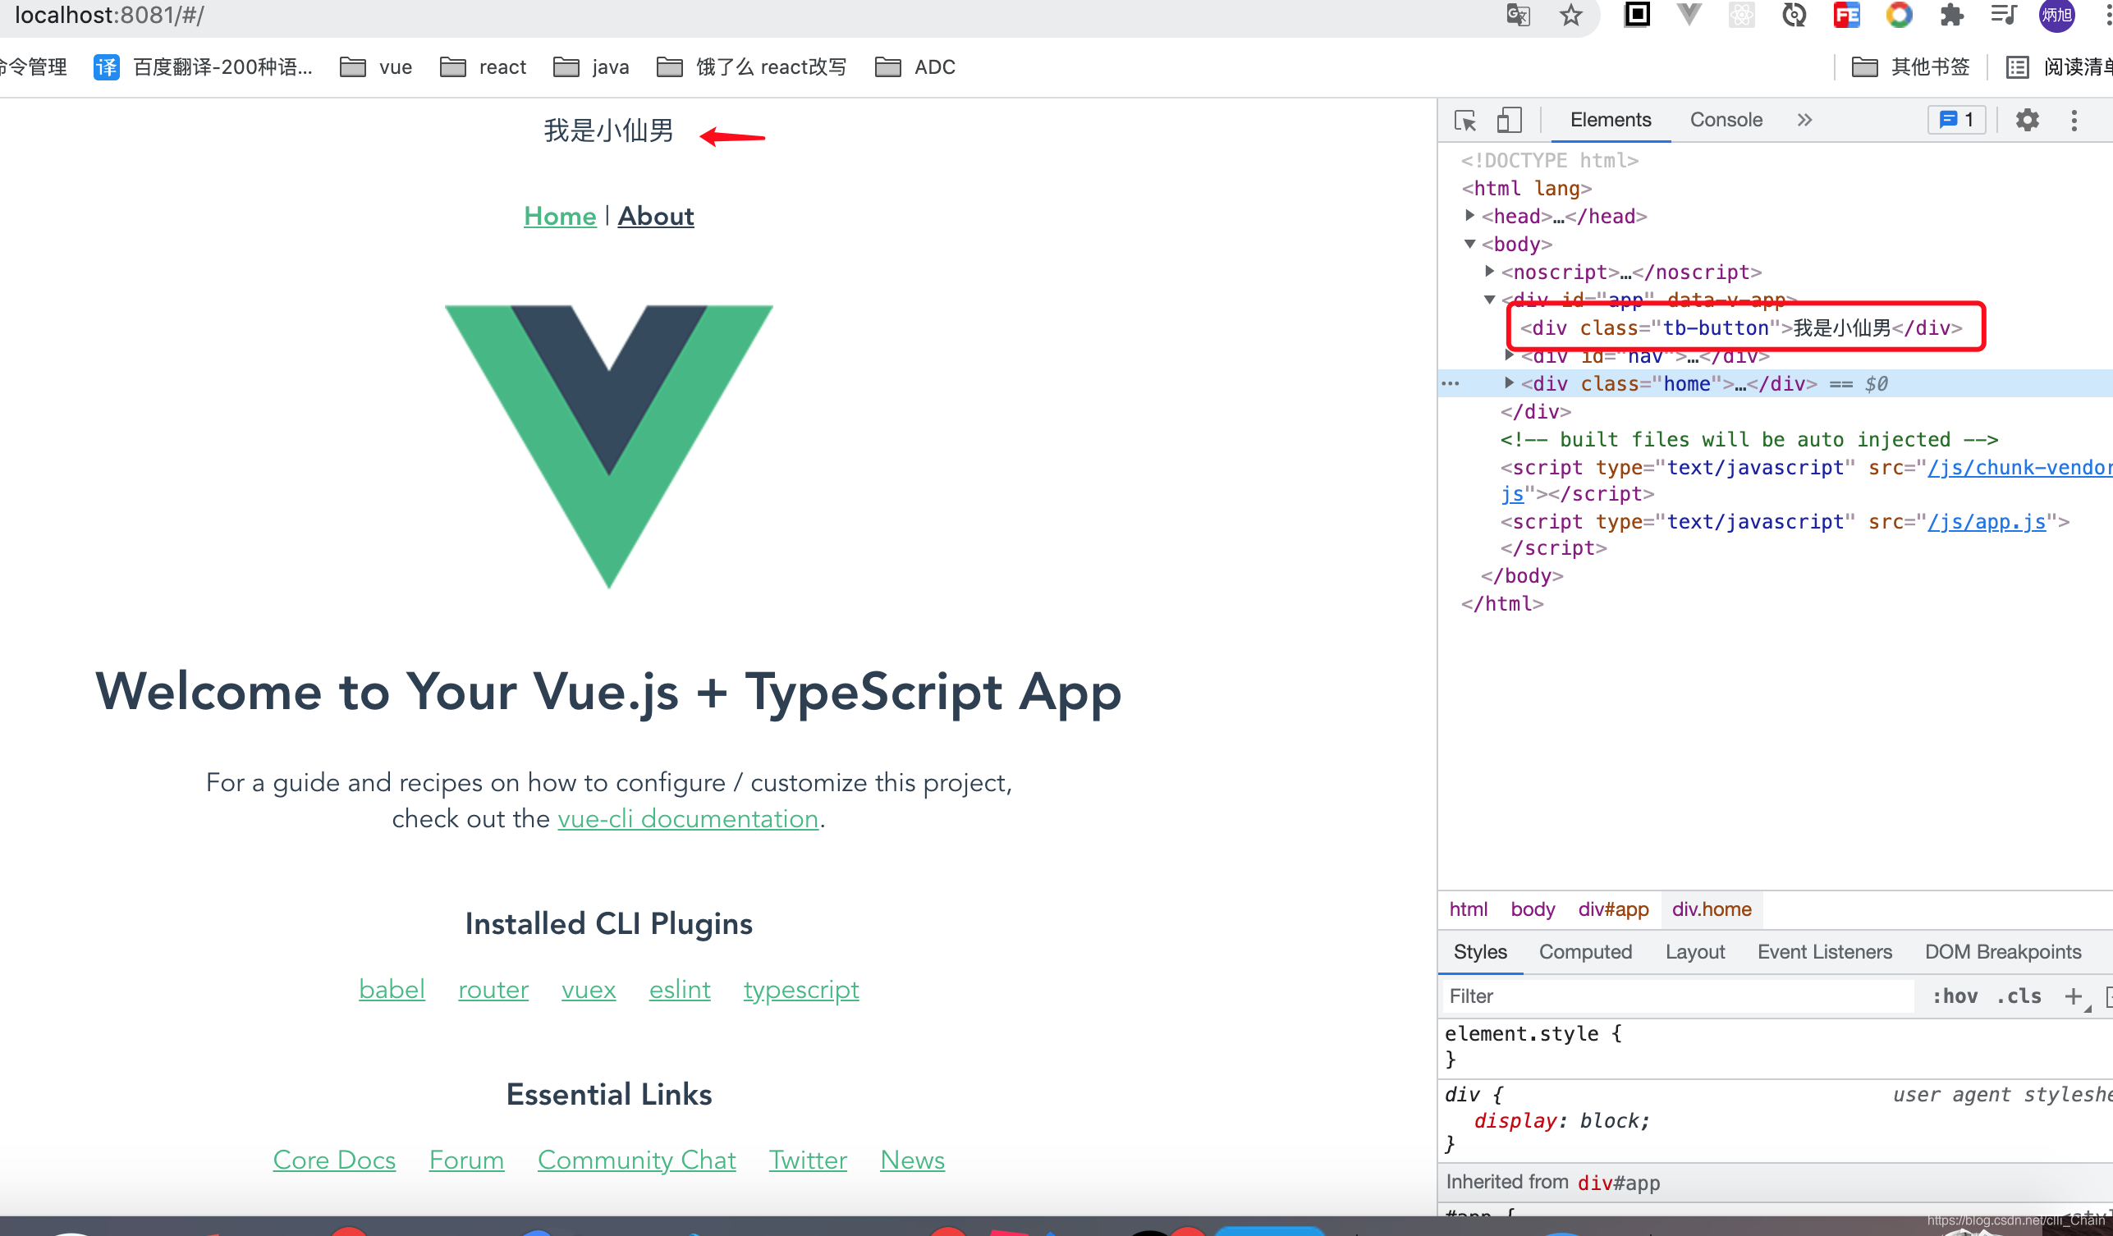Collapse the body element node
This screenshot has width=2113, height=1236.
tap(1470, 244)
